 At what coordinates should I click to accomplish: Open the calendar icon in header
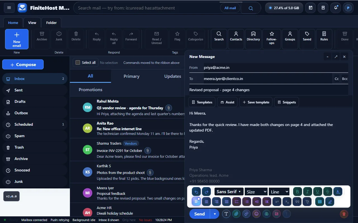point(310,8)
